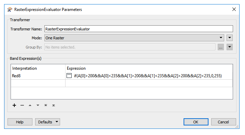This screenshot has width=245, height=135.
Task: Move band expression row to top
Action: click(46, 105)
